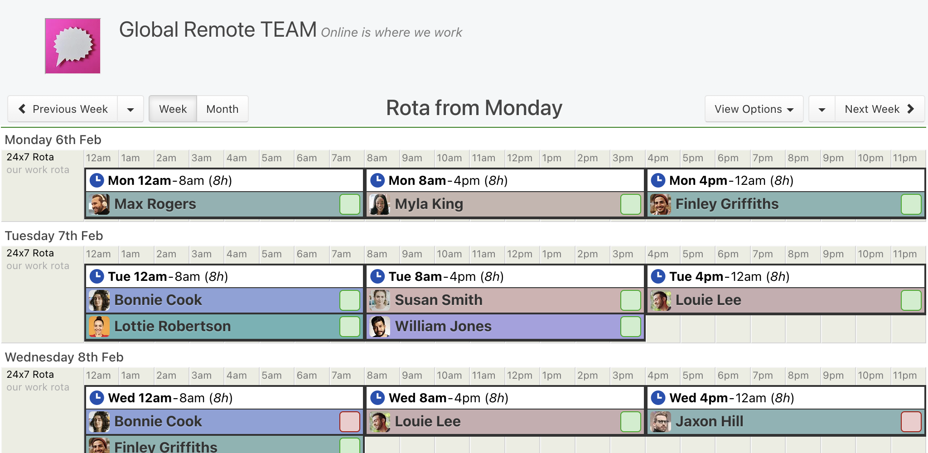Click the clock icon on Mon 12am-8am shift

pos(97,180)
